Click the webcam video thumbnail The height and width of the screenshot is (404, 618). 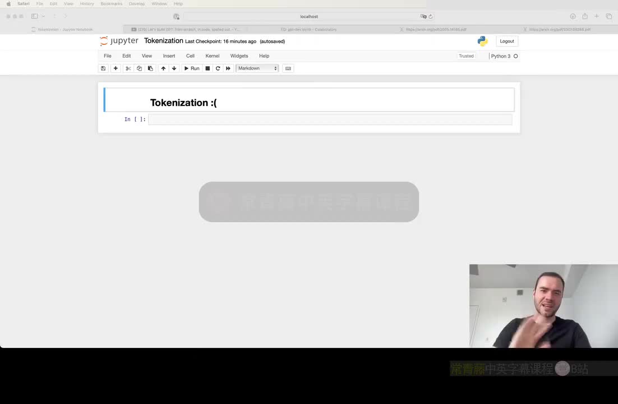[x=543, y=306]
